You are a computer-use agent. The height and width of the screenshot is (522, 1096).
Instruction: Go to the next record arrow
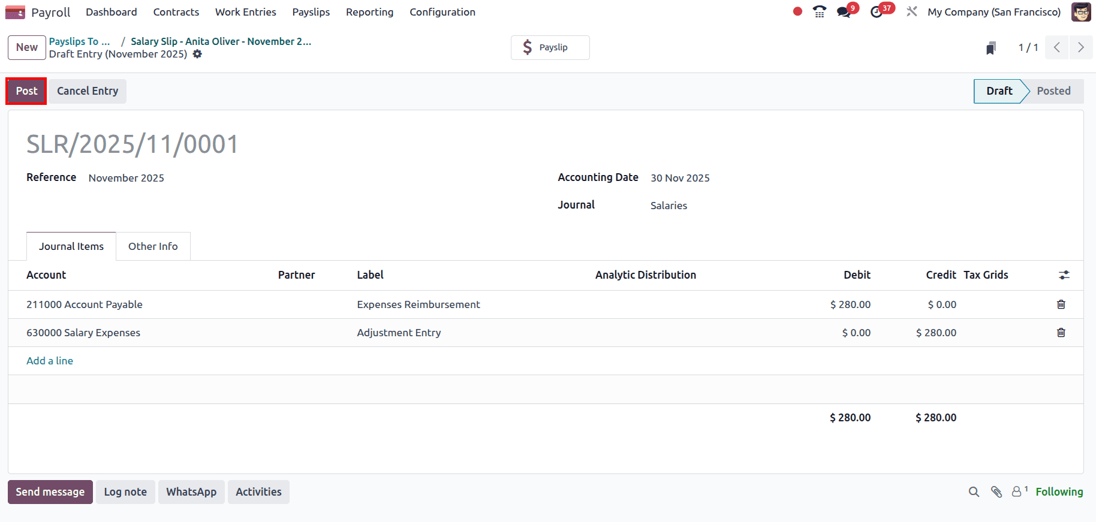coord(1081,47)
